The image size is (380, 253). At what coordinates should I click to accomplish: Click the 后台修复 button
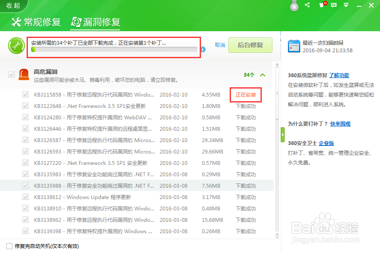(250, 45)
